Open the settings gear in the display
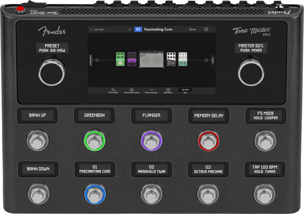This screenshot has height=214, width=304. (x=206, y=29)
